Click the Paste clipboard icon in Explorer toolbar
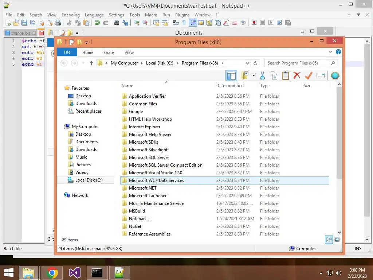373x280 pixels. (286, 76)
